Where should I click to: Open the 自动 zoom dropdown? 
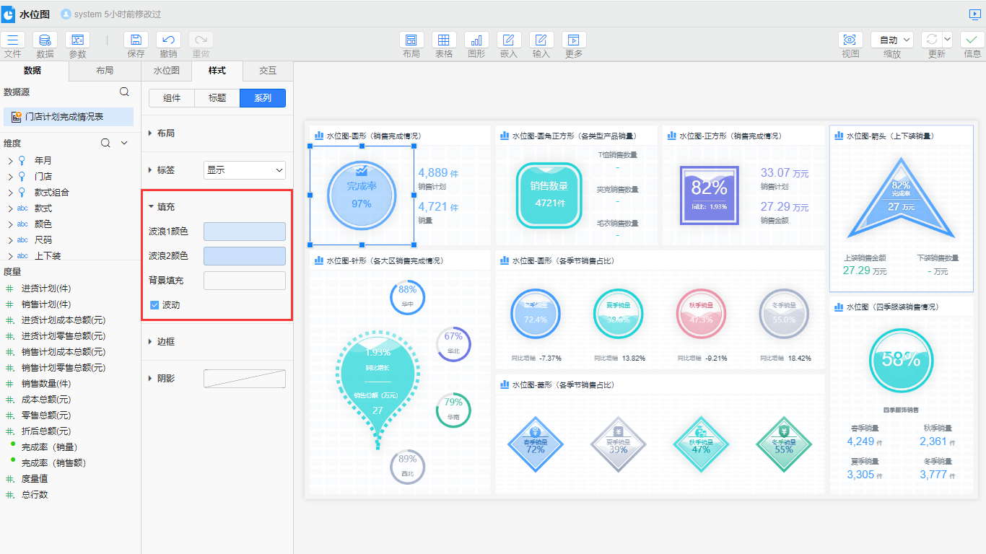tap(892, 40)
